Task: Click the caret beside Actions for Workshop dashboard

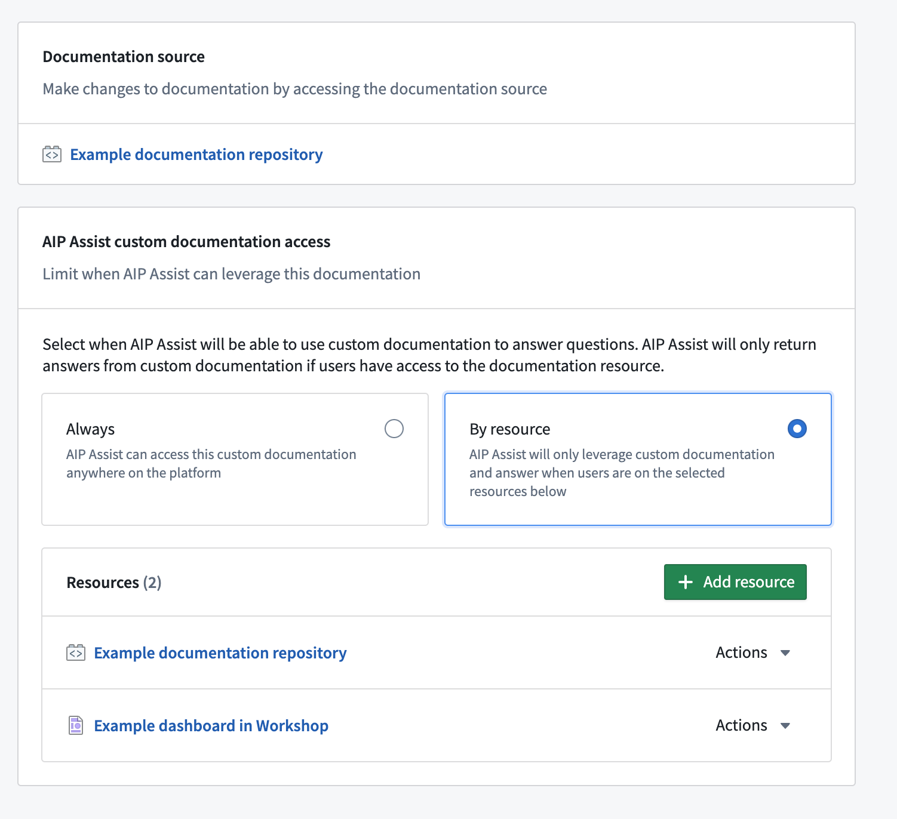Action: coord(785,726)
